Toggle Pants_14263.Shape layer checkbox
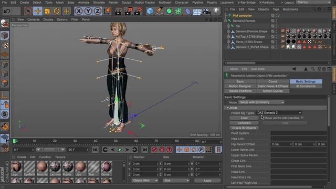 (272, 42)
